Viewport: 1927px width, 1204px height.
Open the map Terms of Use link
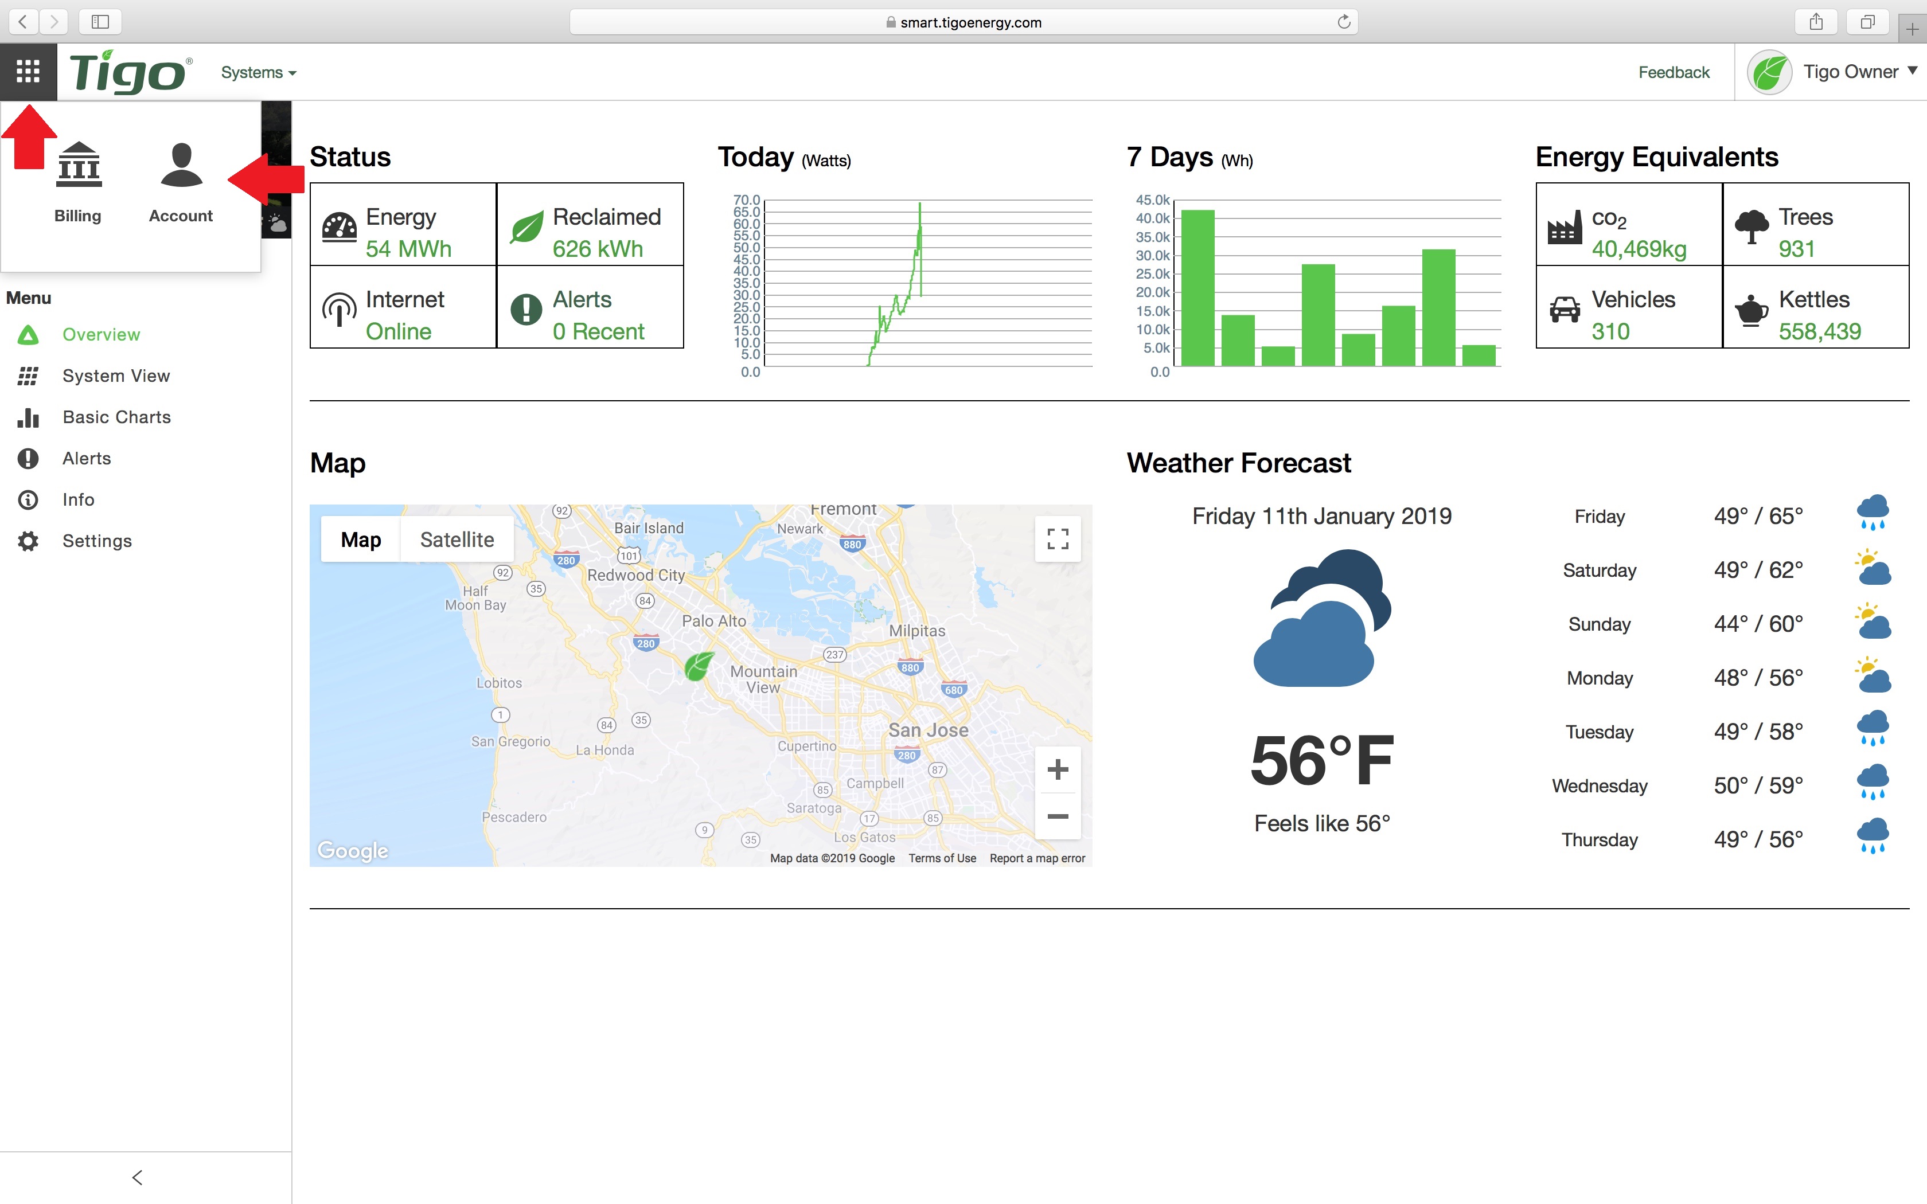click(942, 858)
